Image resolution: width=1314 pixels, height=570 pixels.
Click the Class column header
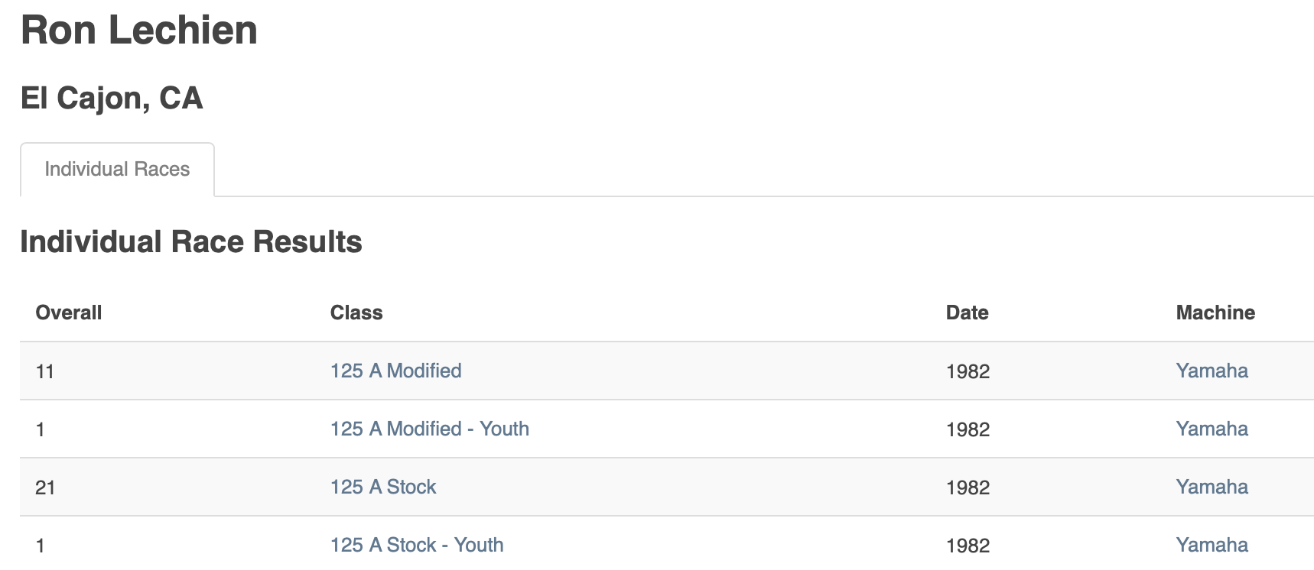356,313
